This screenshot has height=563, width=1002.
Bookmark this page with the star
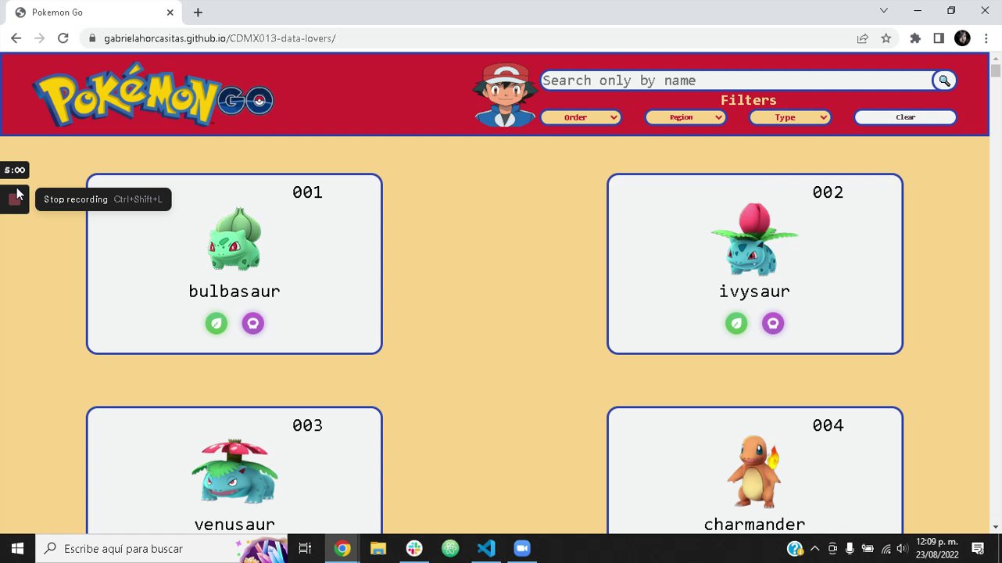[x=886, y=38]
